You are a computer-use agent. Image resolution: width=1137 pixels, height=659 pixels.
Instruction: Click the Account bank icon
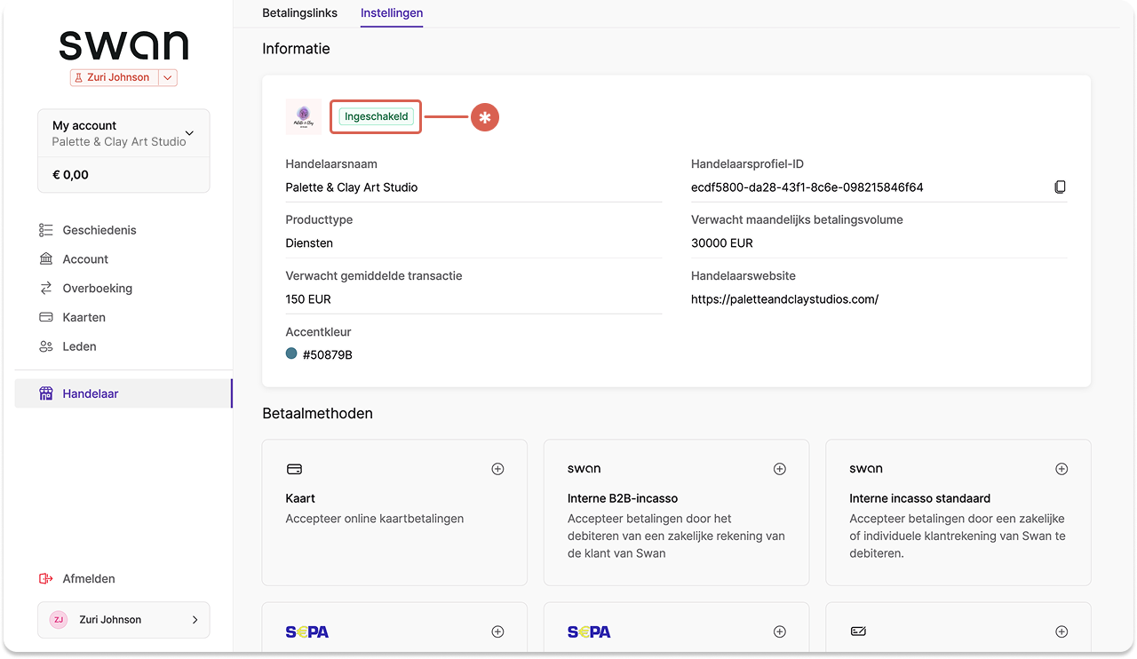click(46, 259)
